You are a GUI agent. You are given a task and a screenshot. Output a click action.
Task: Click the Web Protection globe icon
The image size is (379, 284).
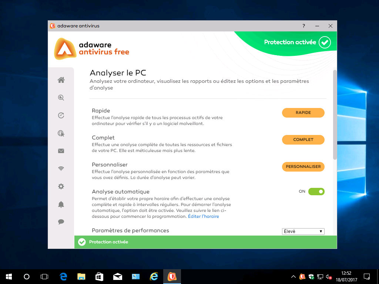pyautogui.click(x=61, y=133)
